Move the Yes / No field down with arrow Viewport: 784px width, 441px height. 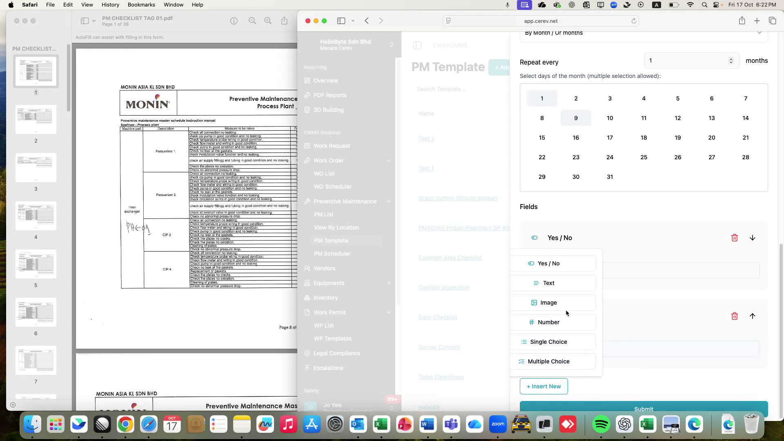point(753,238)
